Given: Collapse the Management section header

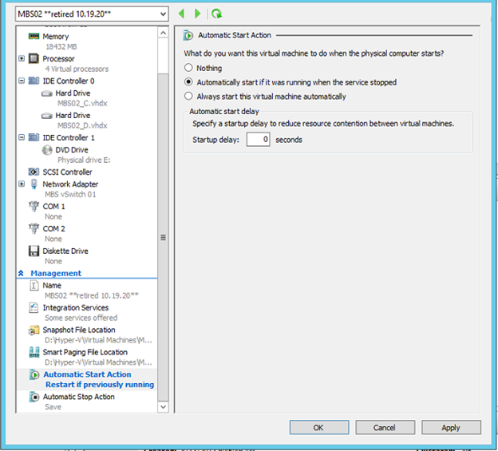Looking at the screenshot, I should point(23,273).
